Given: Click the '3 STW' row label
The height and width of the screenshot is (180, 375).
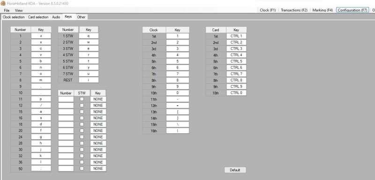Looking at the screenshot, I should 68,49.
